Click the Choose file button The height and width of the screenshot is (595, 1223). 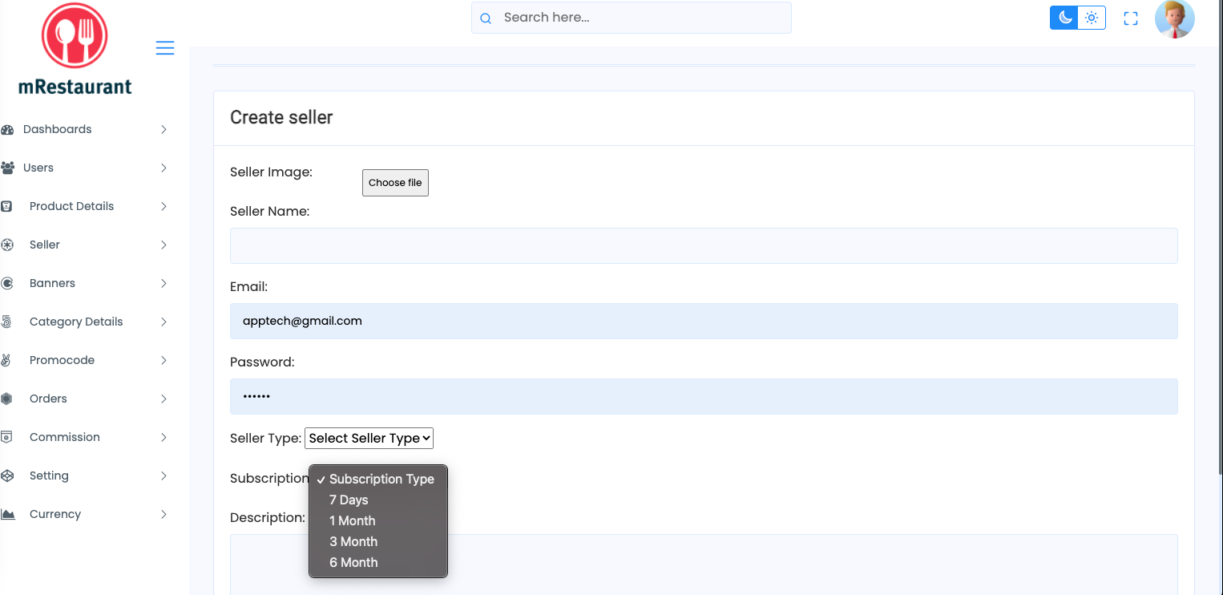click(395, 183)
